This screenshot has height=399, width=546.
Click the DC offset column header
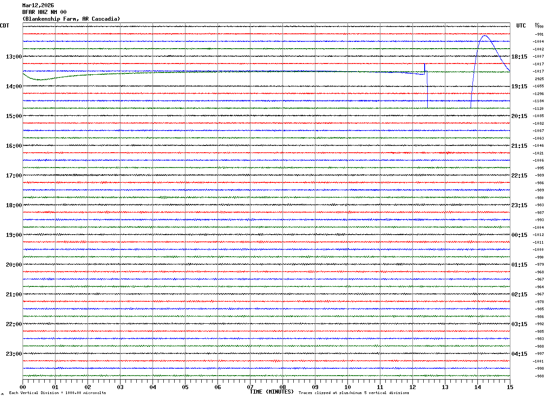click(x=537, y=24)
